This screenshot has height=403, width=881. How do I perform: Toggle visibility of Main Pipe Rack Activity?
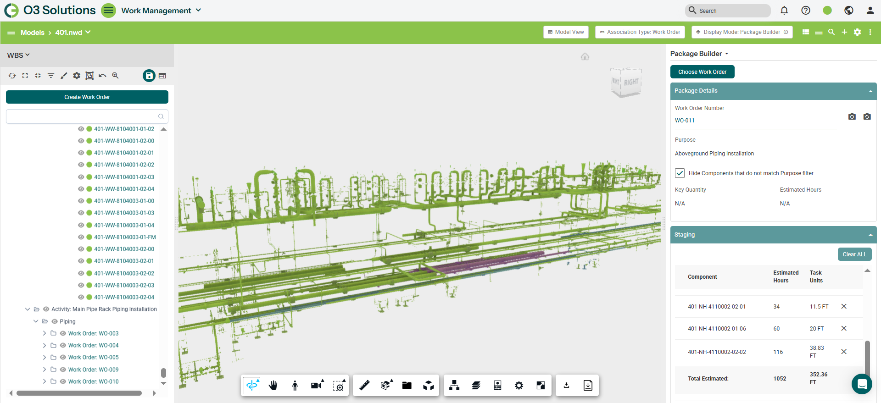(46, 309)
